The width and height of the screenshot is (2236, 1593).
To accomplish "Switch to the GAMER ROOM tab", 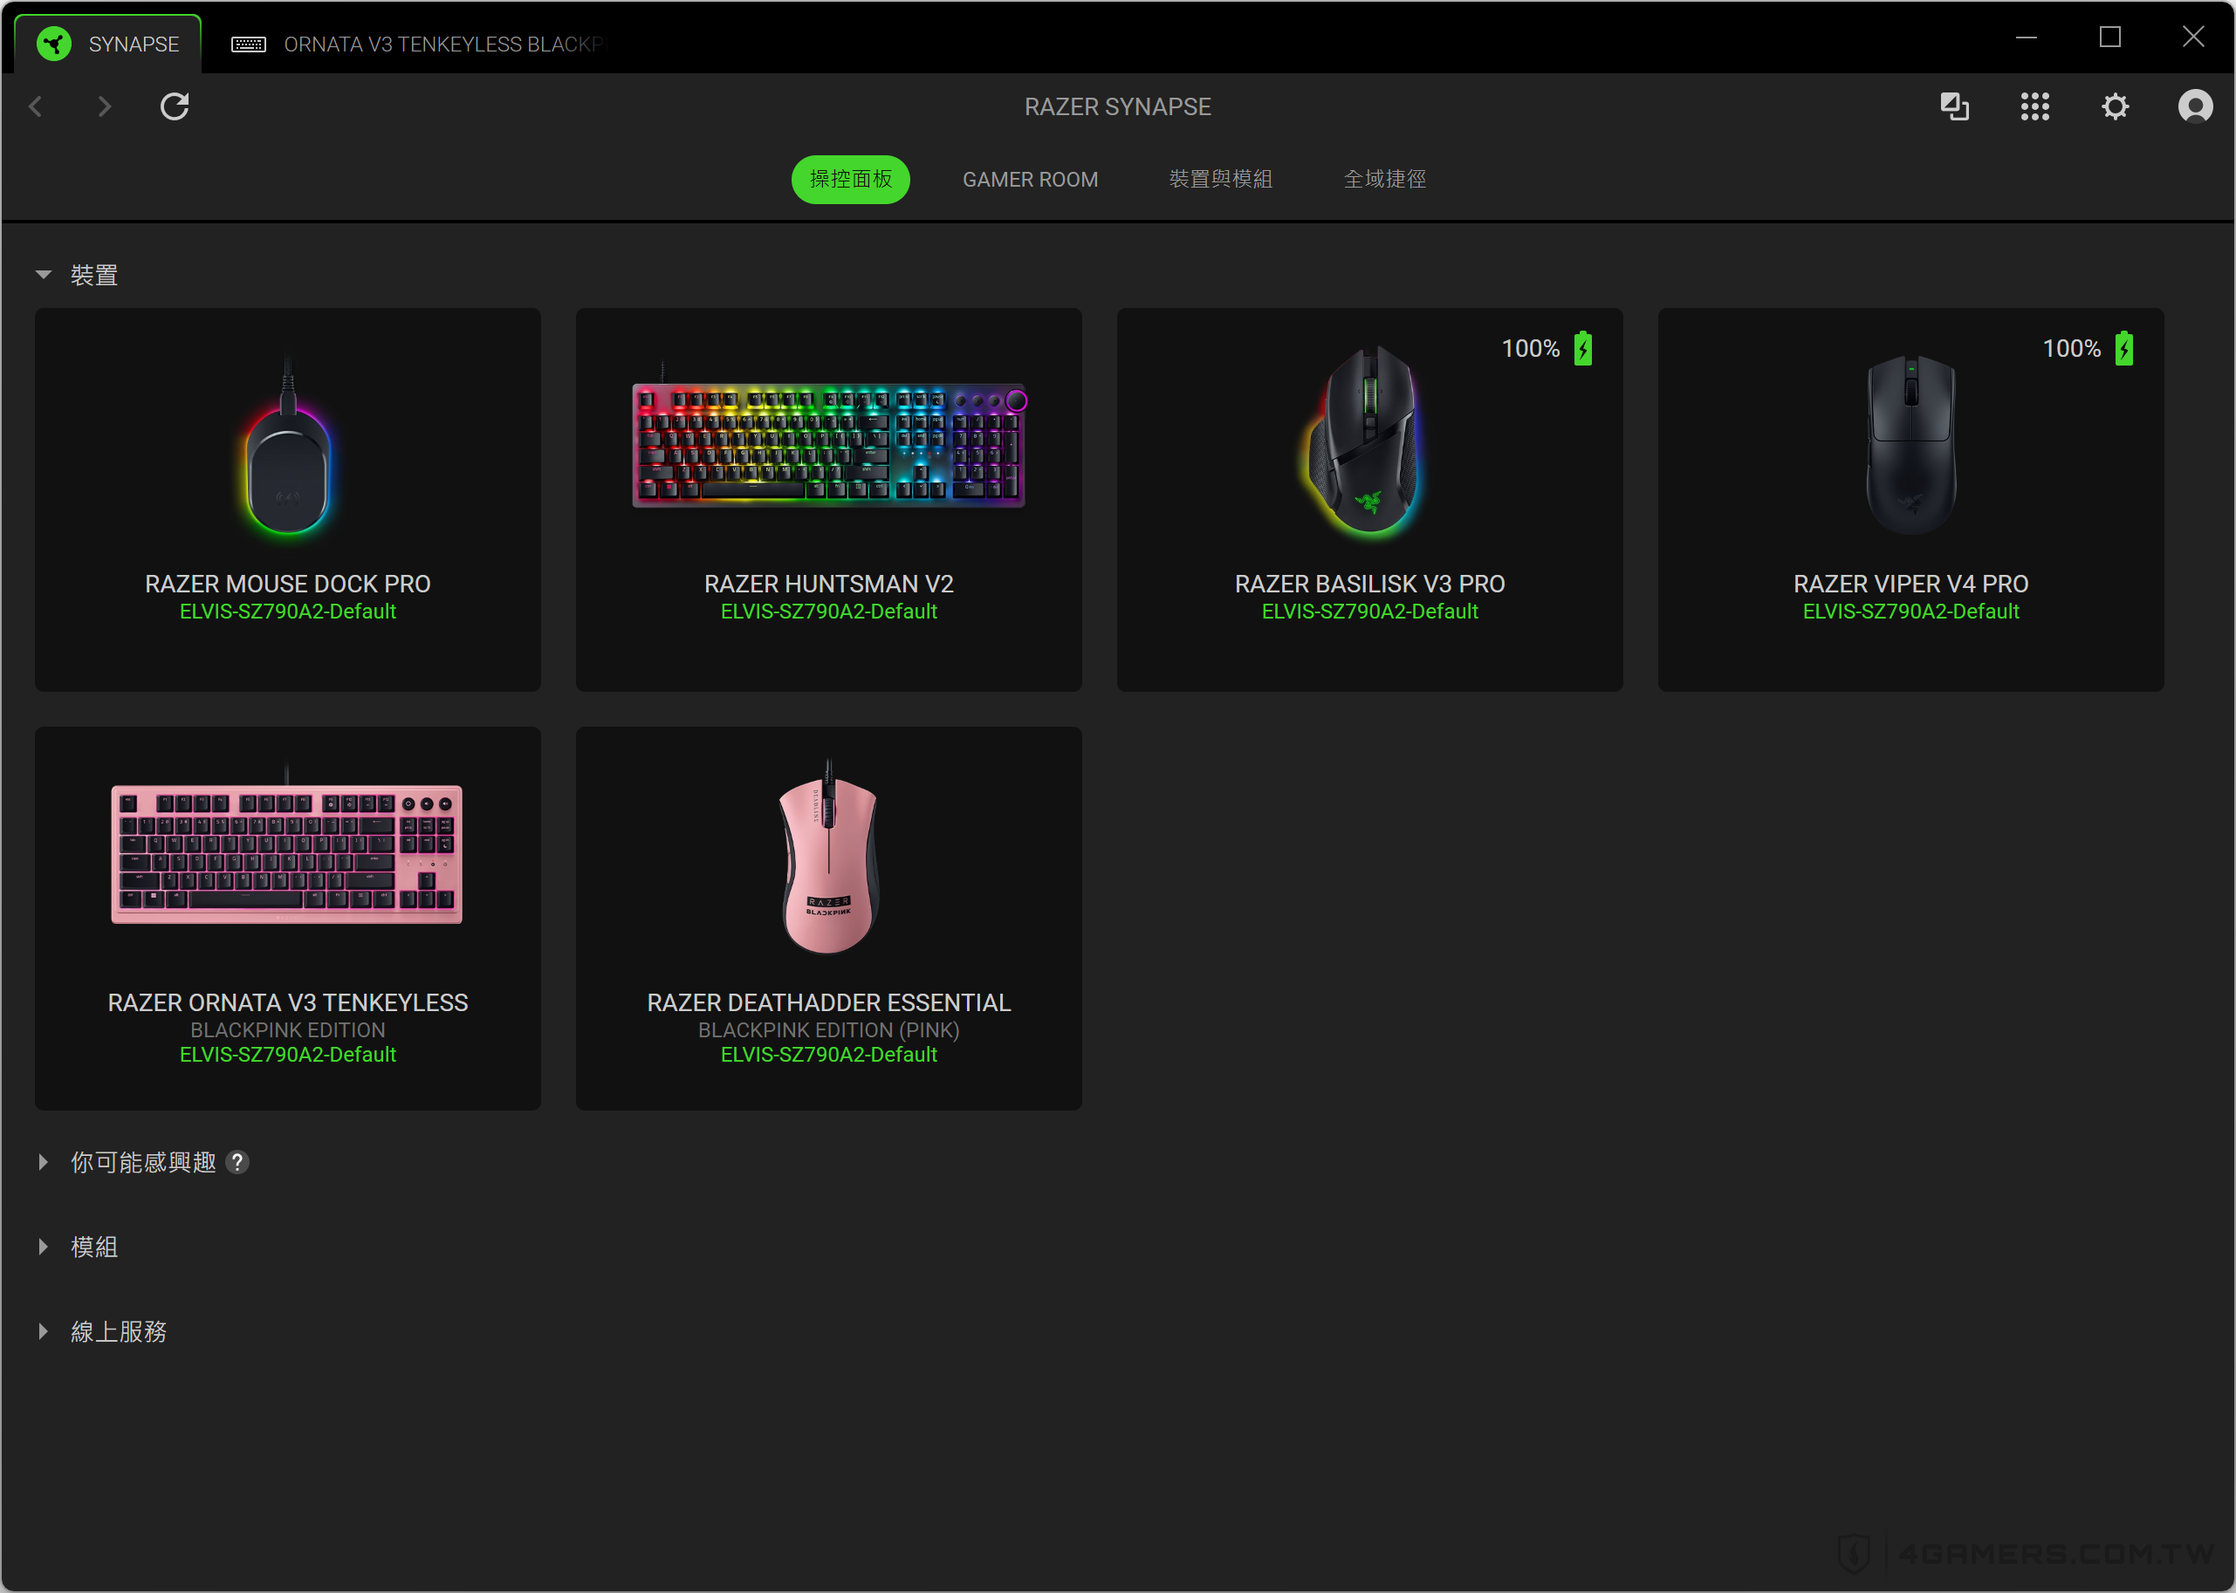I will click(x=1030, y=180).
